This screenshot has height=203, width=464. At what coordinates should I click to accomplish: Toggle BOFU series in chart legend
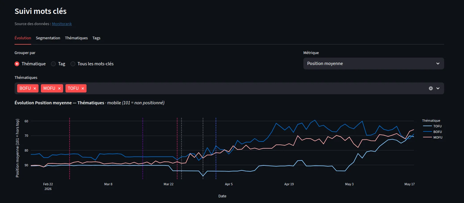click(432, 132)
